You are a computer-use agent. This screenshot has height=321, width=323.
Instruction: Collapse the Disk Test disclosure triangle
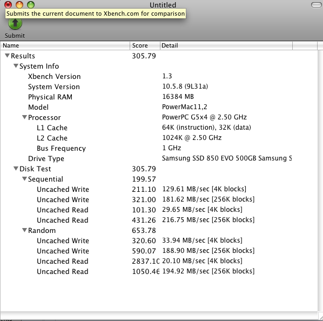click(16, 169)
